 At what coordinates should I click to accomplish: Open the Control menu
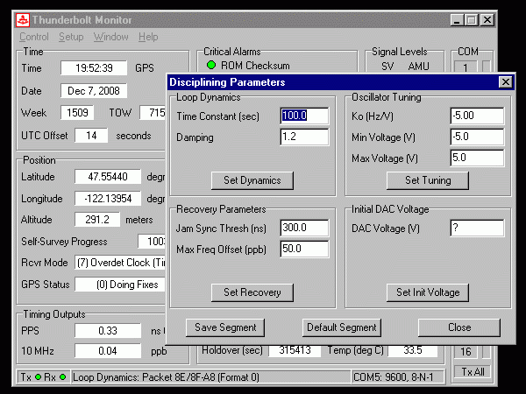pyautogui.click(x=34, y=37)
